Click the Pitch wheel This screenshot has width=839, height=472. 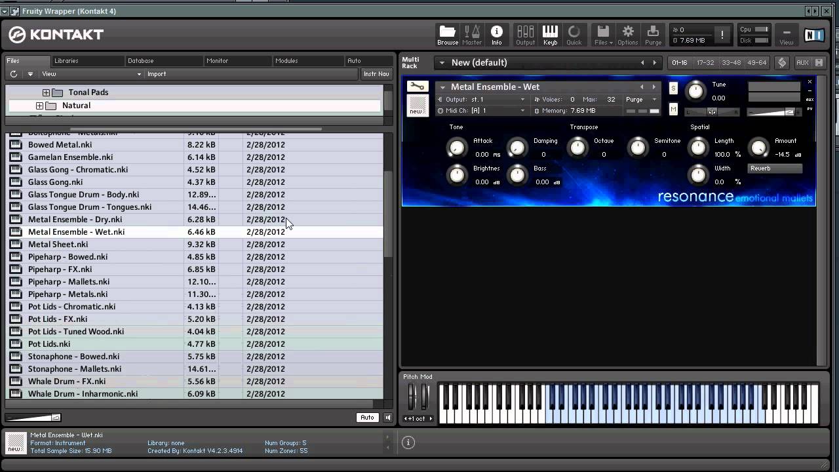pyautogui.click(x=412, y=397)
